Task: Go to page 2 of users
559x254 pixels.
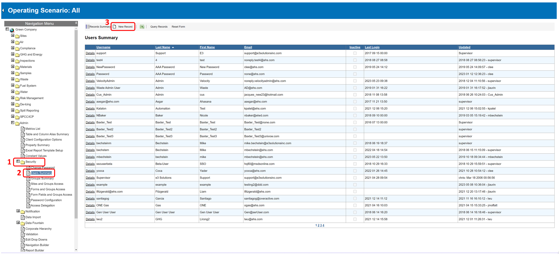Action: pos(319,225)
